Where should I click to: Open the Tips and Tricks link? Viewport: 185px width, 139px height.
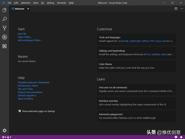(x=25, y=89)
